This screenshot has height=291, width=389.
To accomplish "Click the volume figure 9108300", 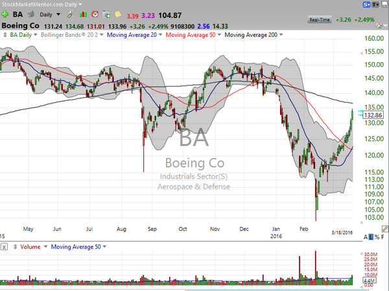I will [183, 27].
